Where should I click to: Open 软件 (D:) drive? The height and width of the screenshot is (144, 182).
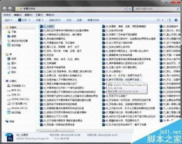[16, 90]
